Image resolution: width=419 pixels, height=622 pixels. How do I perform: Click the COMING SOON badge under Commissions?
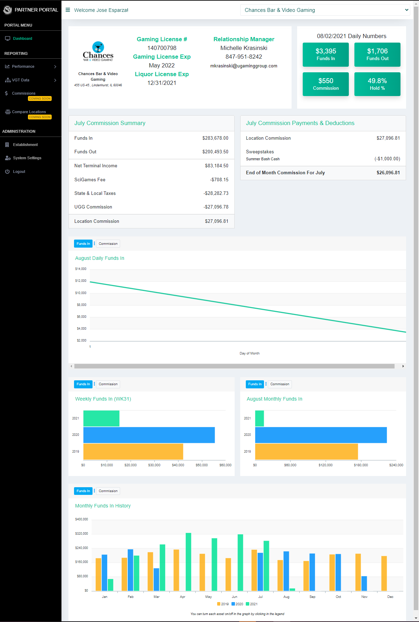coord(40,98)
